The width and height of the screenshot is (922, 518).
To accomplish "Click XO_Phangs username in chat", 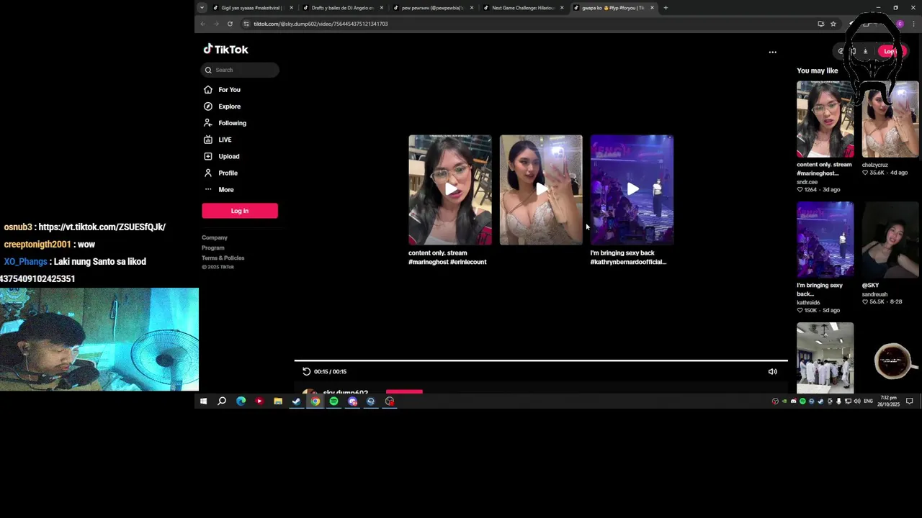I will pos(25,261).
